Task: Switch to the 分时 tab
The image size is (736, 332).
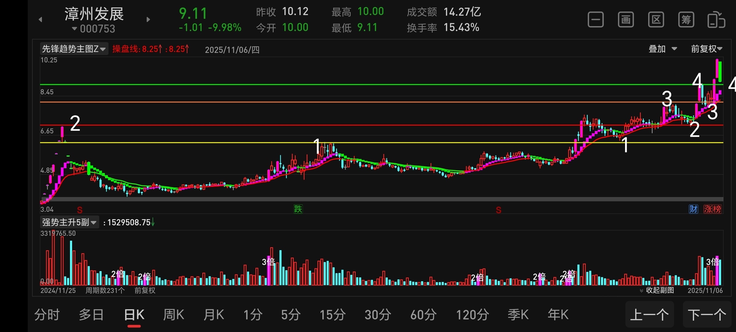Action: tap(47, 315)
